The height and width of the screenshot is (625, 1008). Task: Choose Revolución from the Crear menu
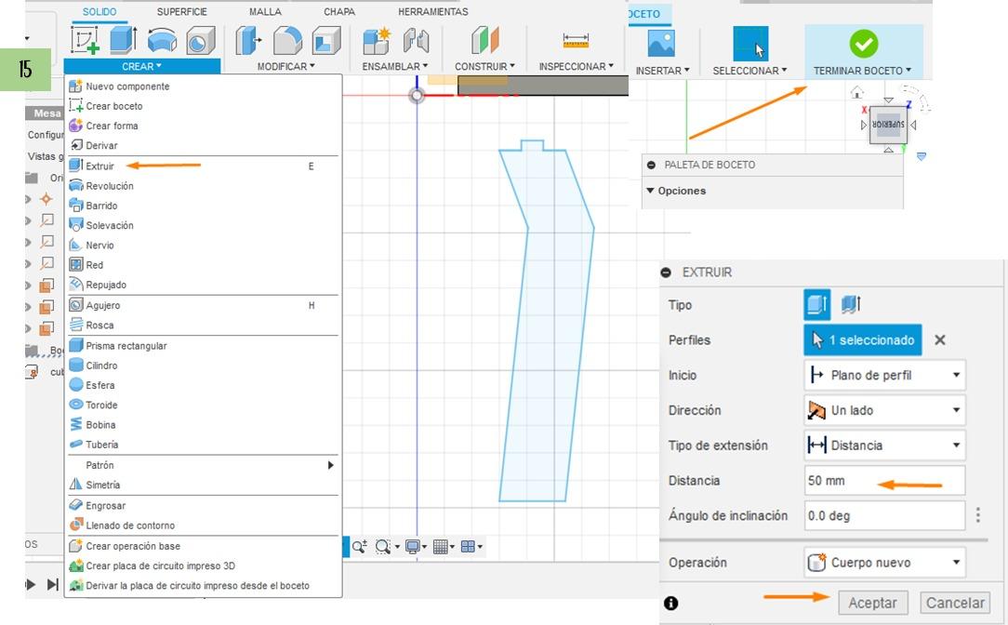[x=203, y=186]
